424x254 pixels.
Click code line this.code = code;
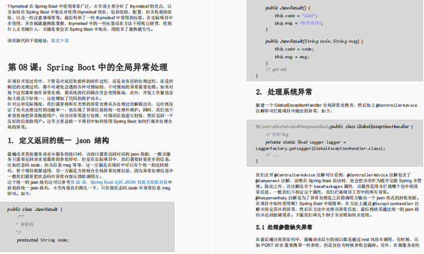294,50
